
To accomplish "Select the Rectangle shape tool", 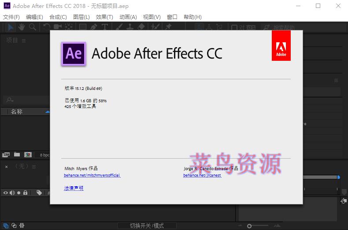I will pyautogui.click(x=82, y=27).
